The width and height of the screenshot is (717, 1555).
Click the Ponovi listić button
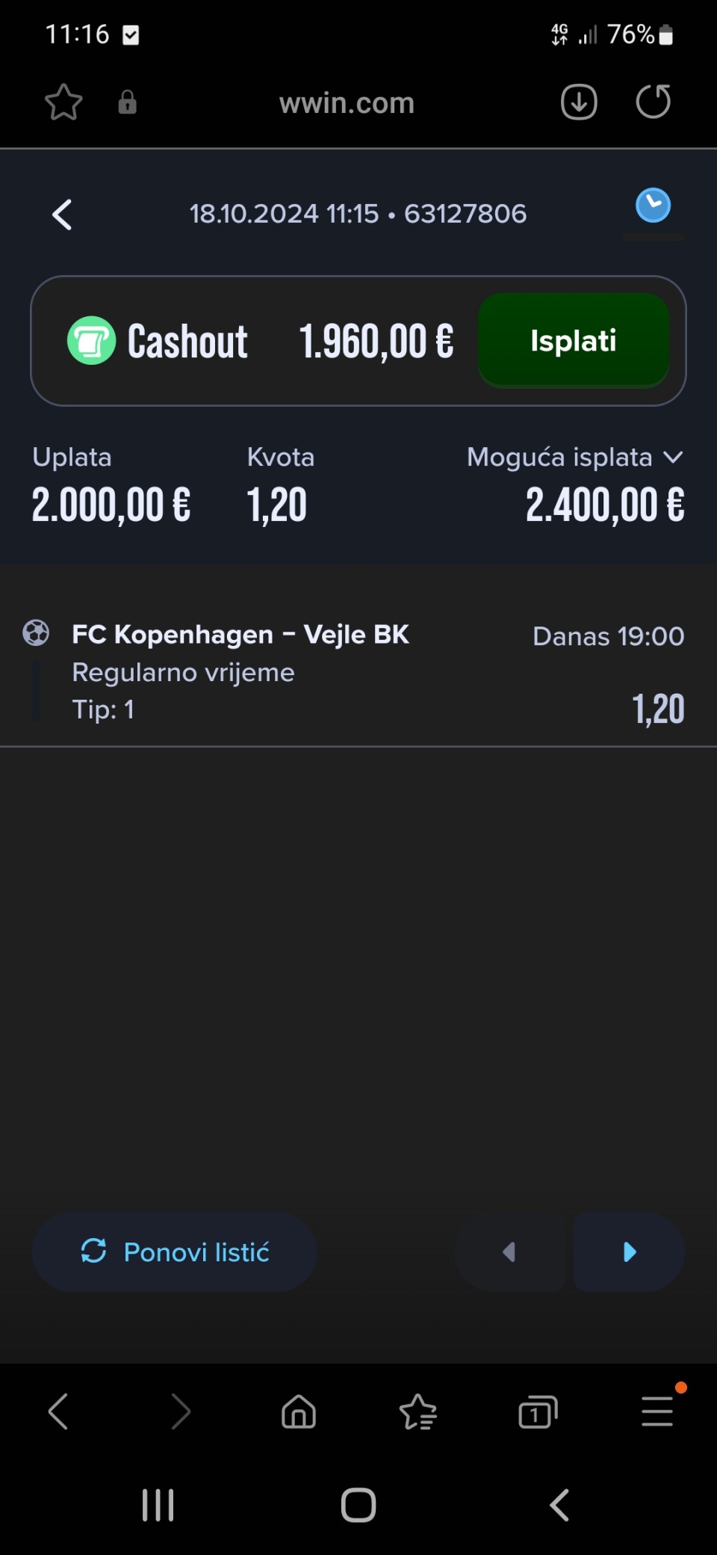tap(175, 1251)
